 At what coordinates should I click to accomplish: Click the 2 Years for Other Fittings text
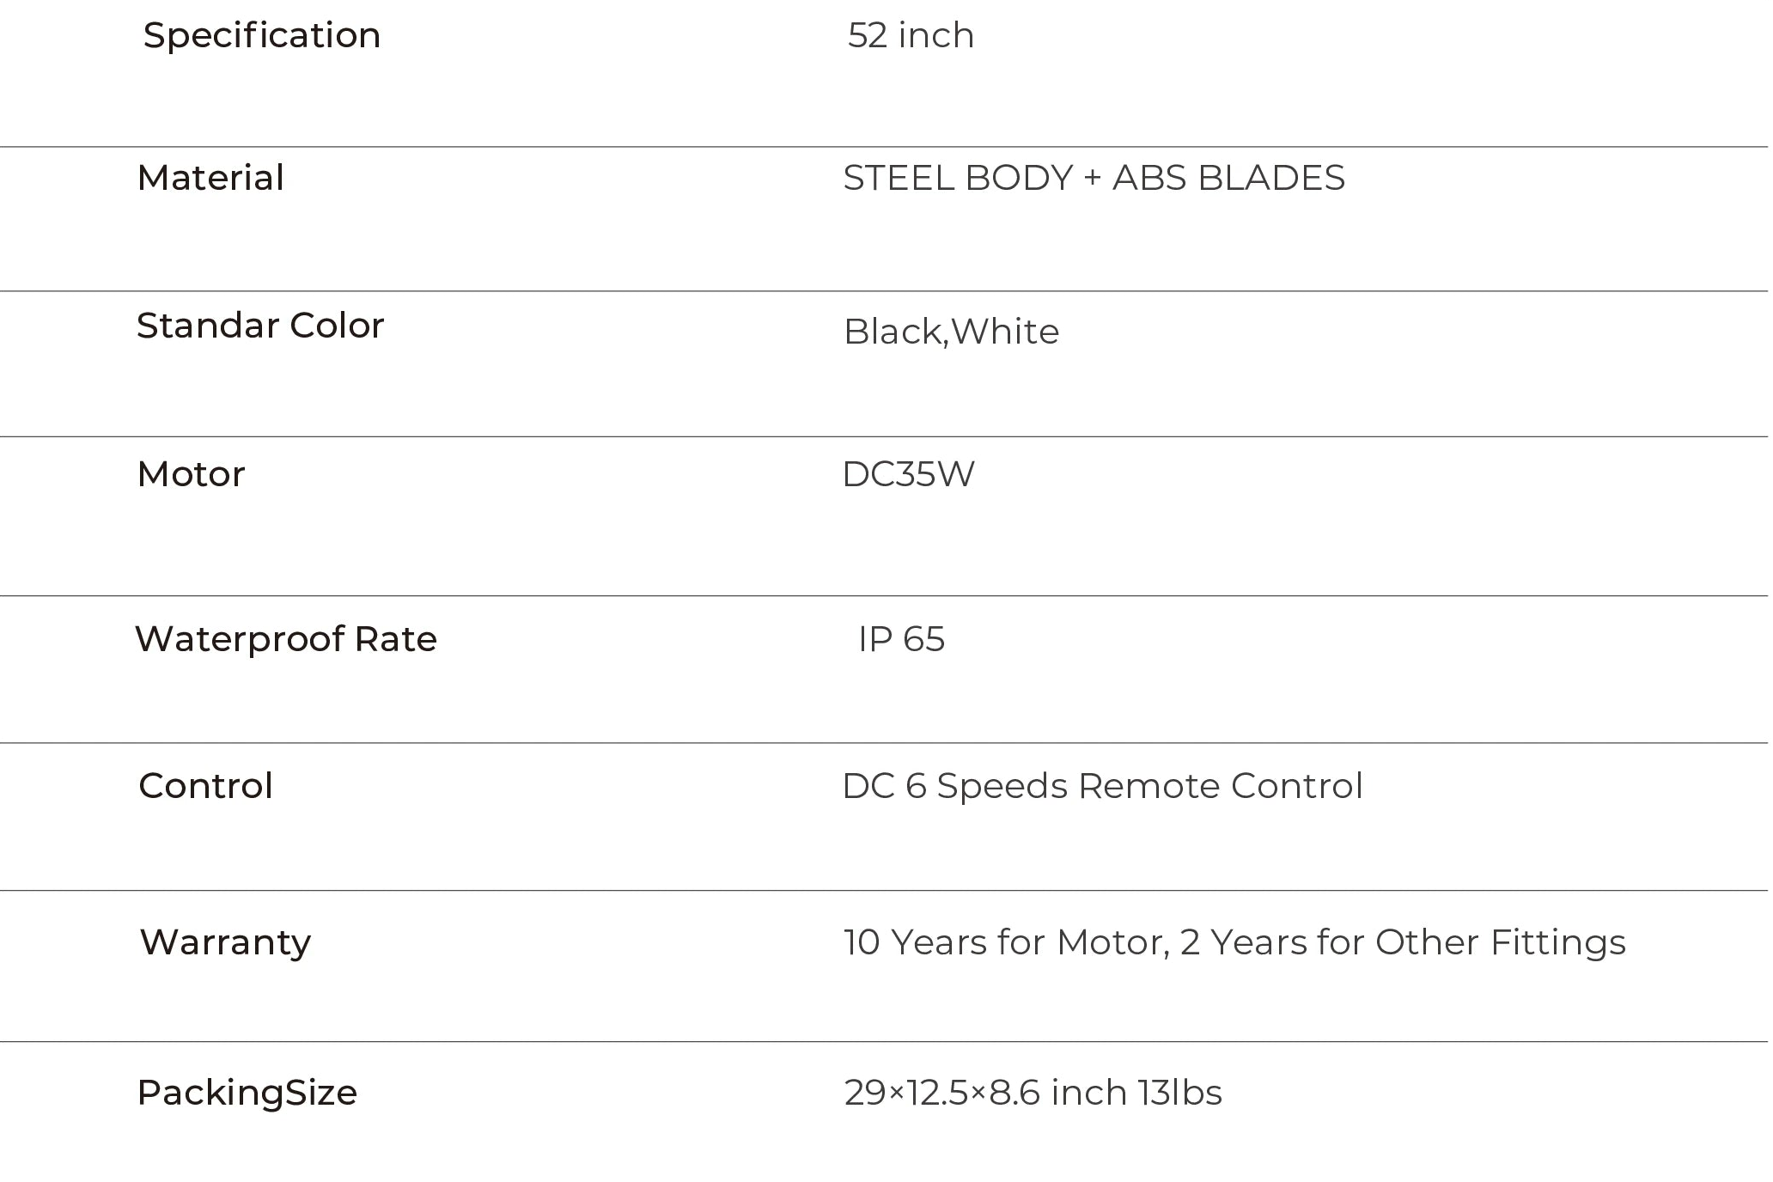click(x=1403, y=943)
